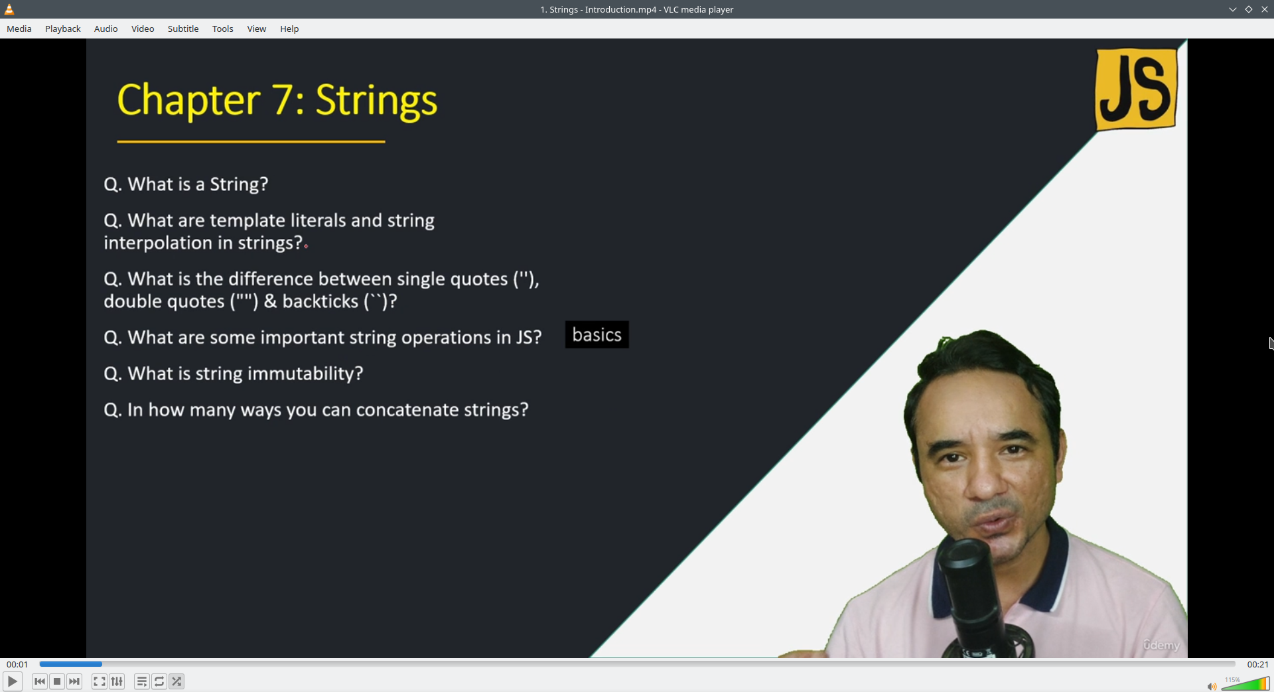
Task: Click the elapsed time label 00:01
Action: (x=17, y=664)
